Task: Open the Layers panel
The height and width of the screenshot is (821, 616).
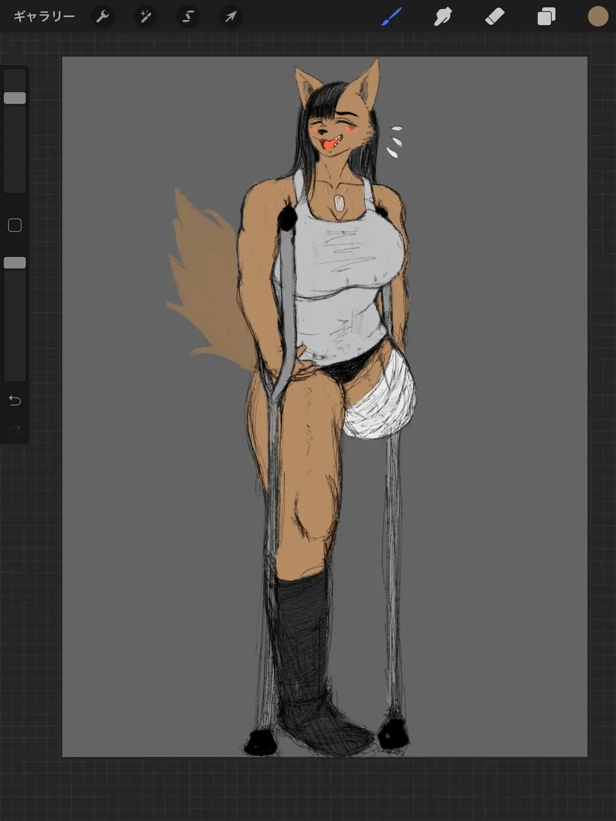Action: (x=546, y=17)
